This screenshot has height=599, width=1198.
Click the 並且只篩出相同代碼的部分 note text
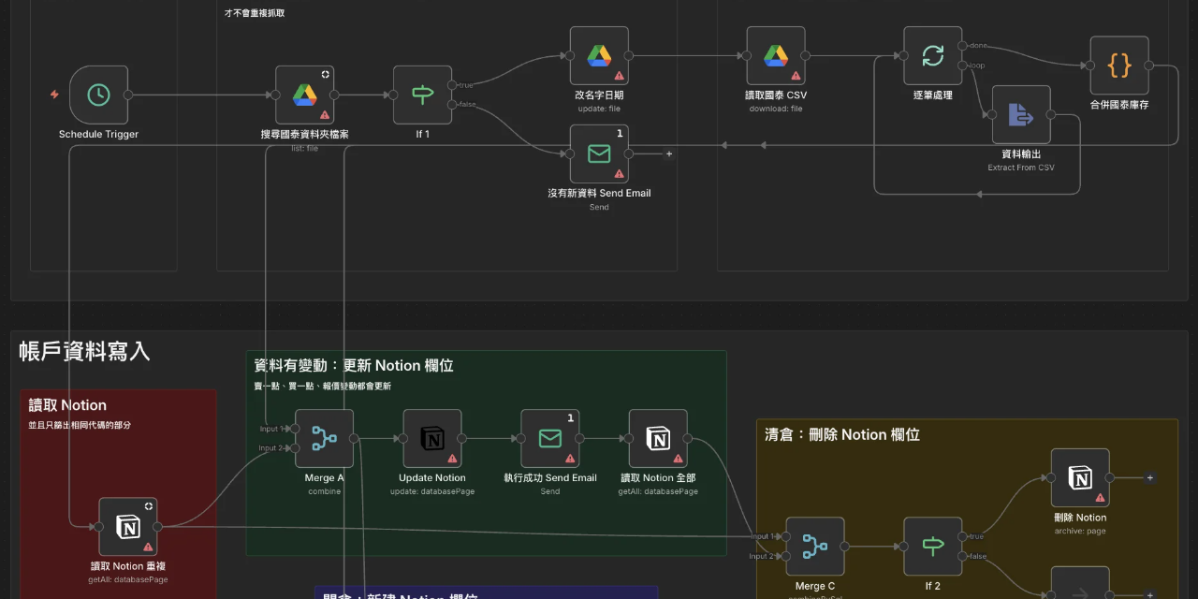click(80, 425)
